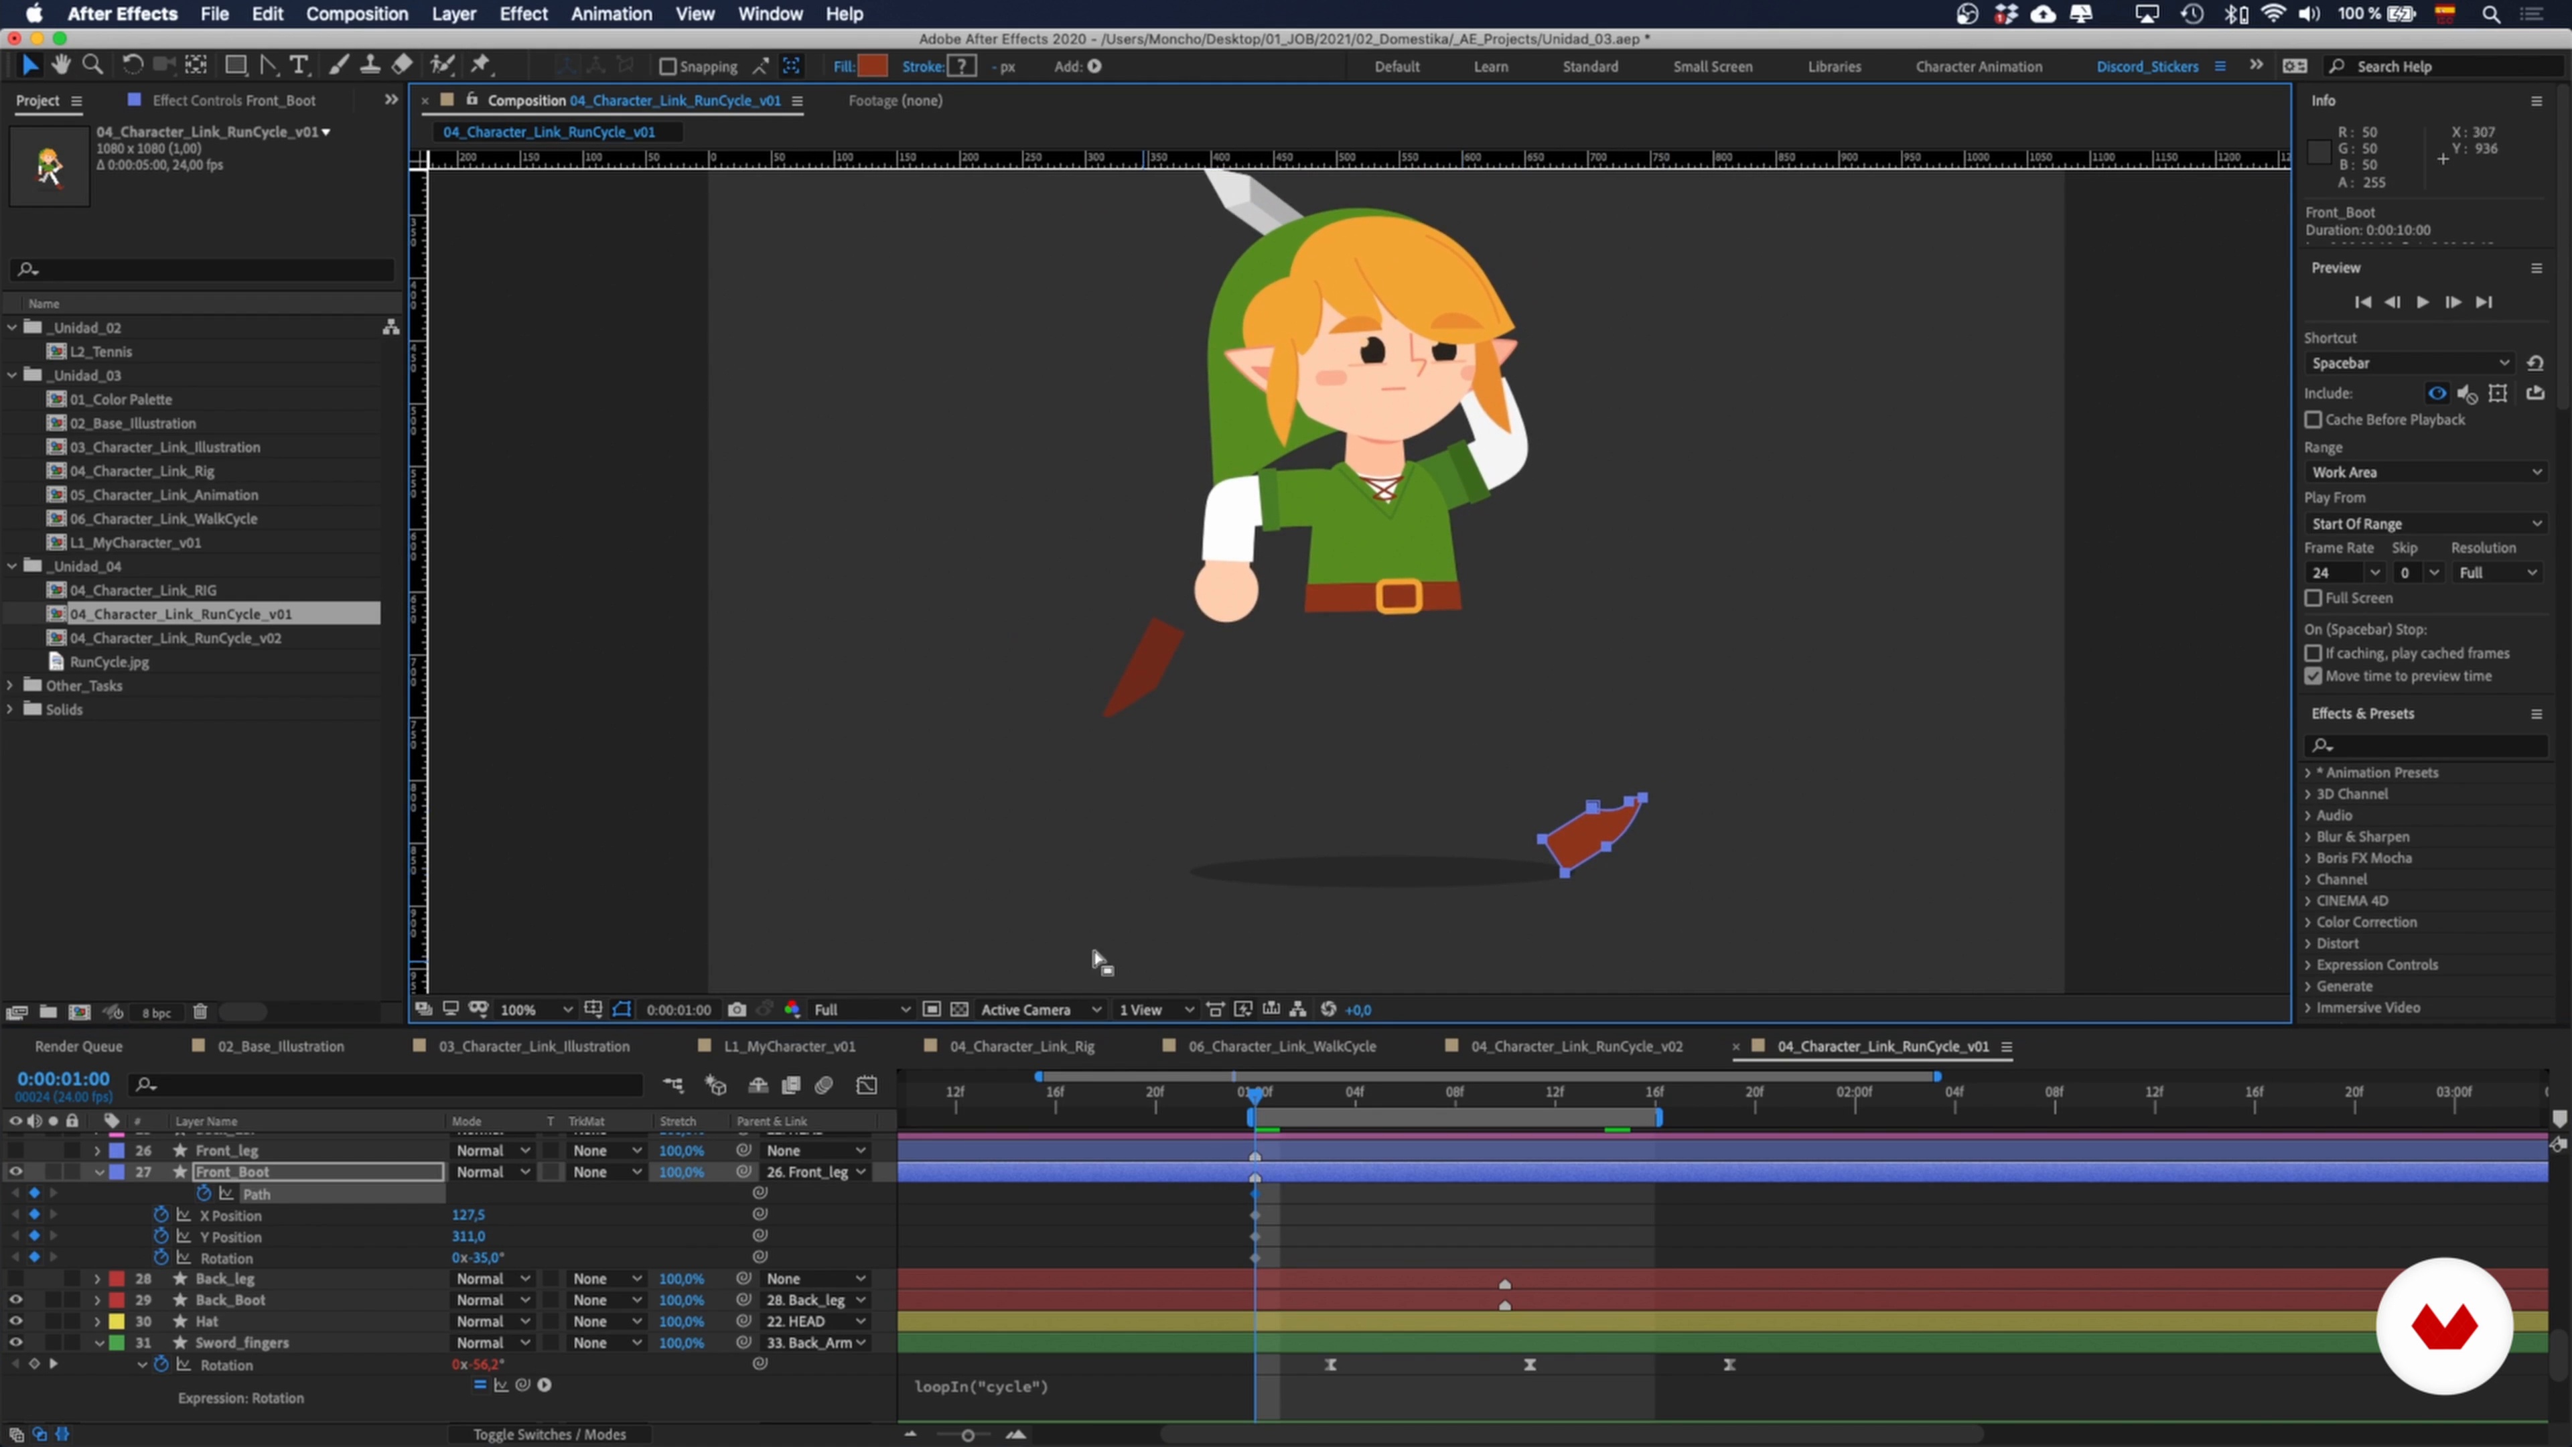Click Toggle Switches / Modes button
Image resolution: width=2572 pixels, height=1447 pixels.
click(x=549, y=1435)
